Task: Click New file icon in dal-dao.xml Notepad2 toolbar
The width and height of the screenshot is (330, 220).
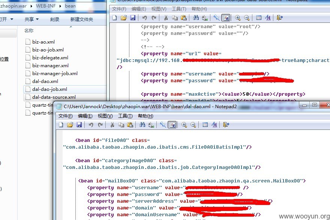Action: pos(61,125)
